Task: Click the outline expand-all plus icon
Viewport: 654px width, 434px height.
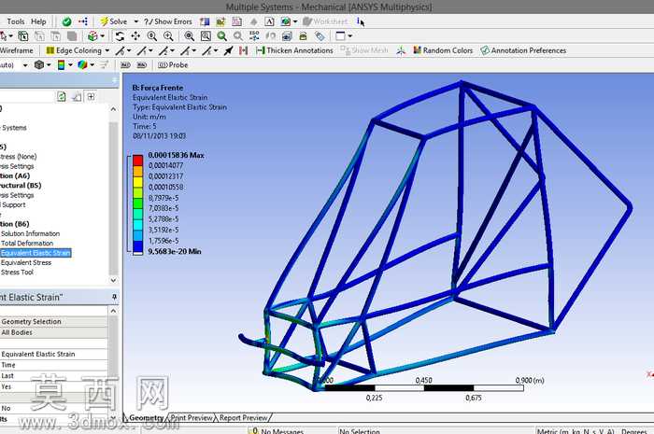Action: click(91, 97)
